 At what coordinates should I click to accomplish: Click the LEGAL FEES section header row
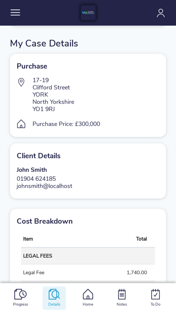88,256
